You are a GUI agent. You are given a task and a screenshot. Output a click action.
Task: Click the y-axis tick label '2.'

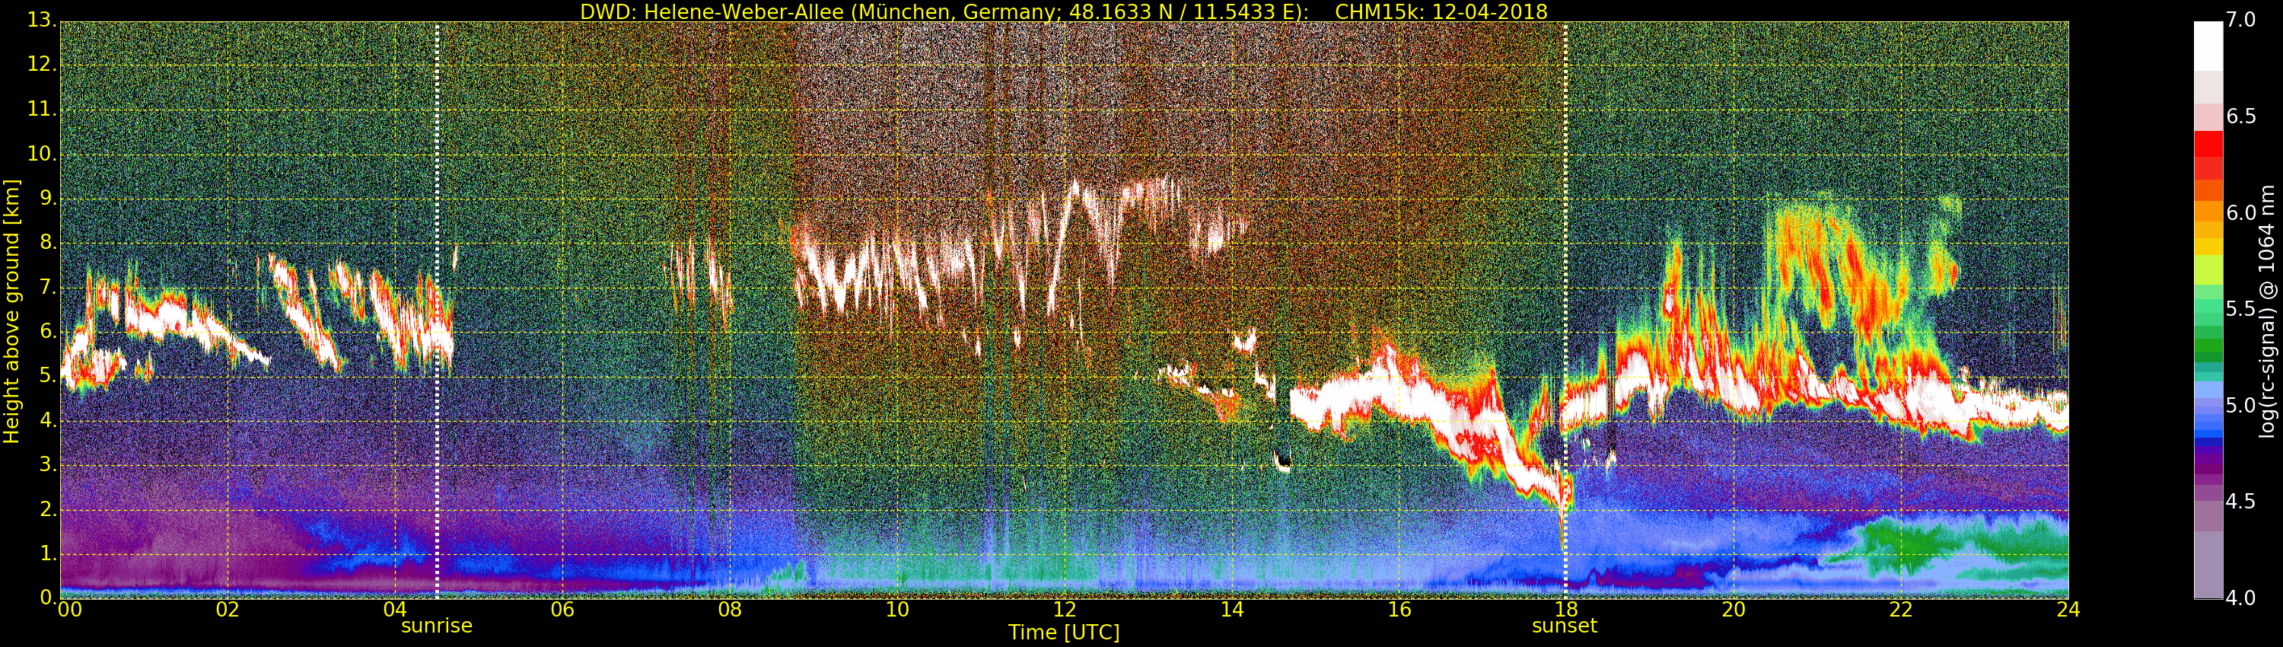(x=48, y=508)
